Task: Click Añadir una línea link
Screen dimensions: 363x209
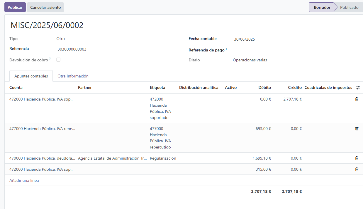Action: pyautogui.click(x=24, y=180)
